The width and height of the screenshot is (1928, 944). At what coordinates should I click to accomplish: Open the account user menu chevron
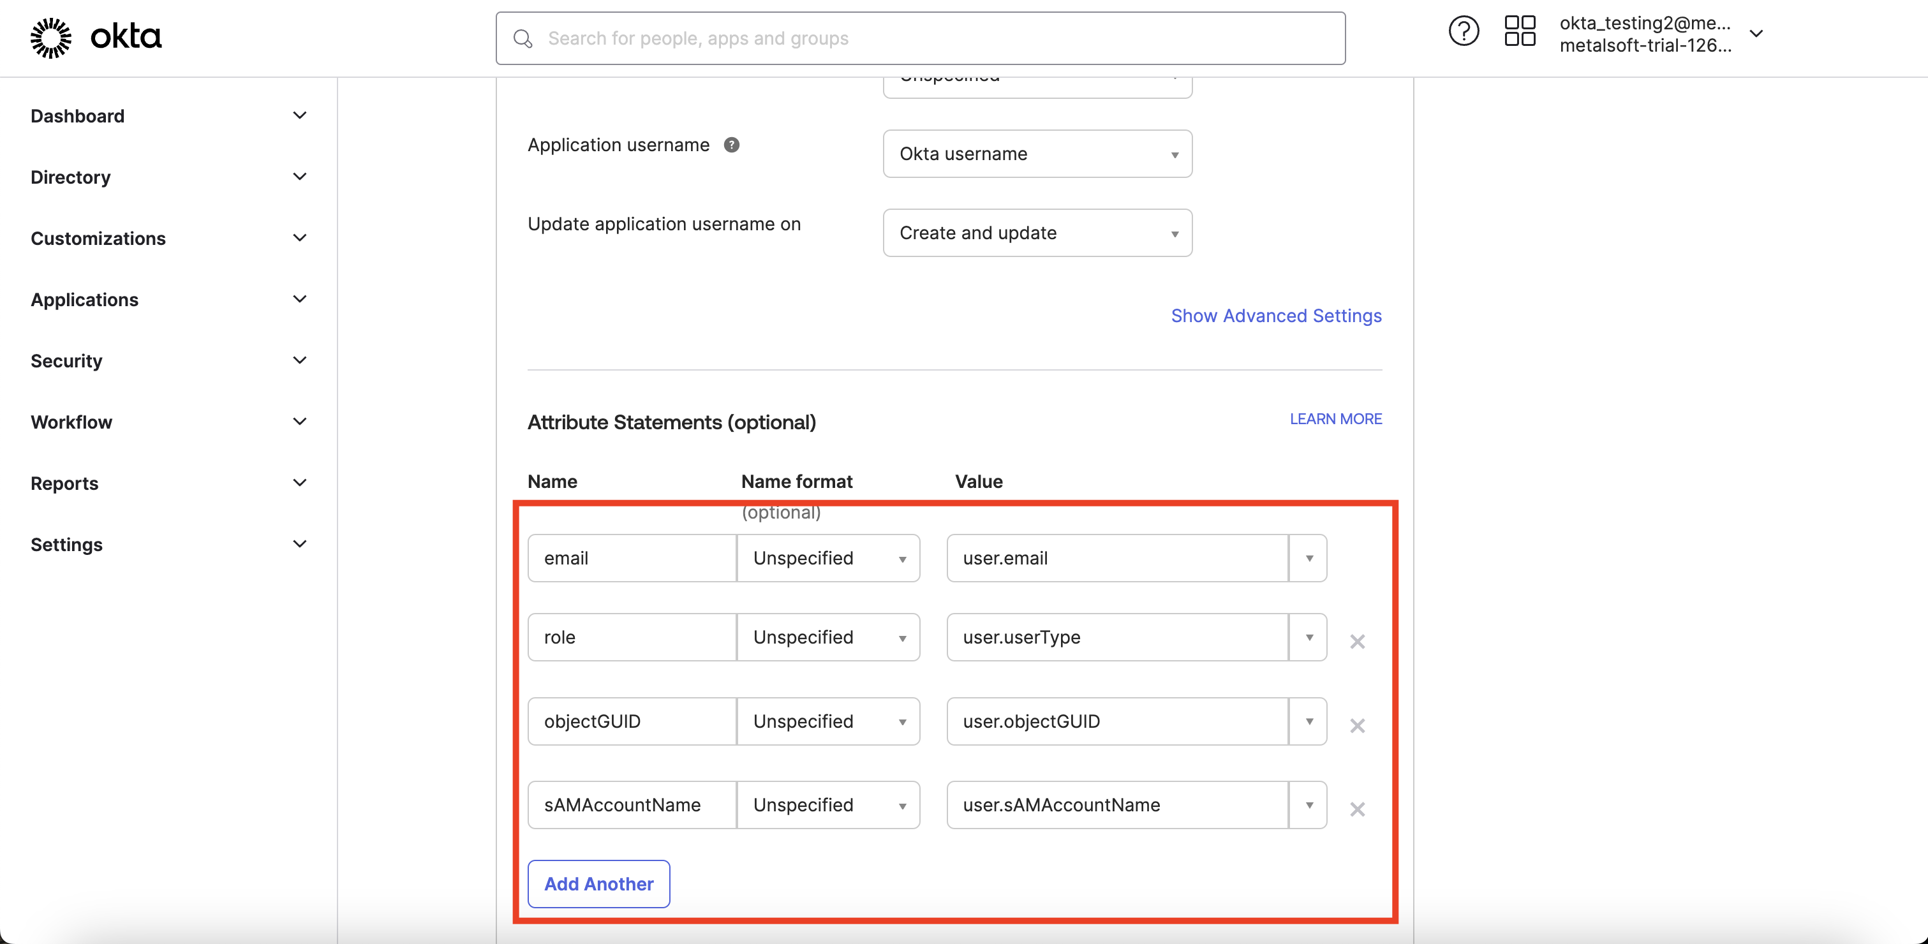(x=1756, y=34)
